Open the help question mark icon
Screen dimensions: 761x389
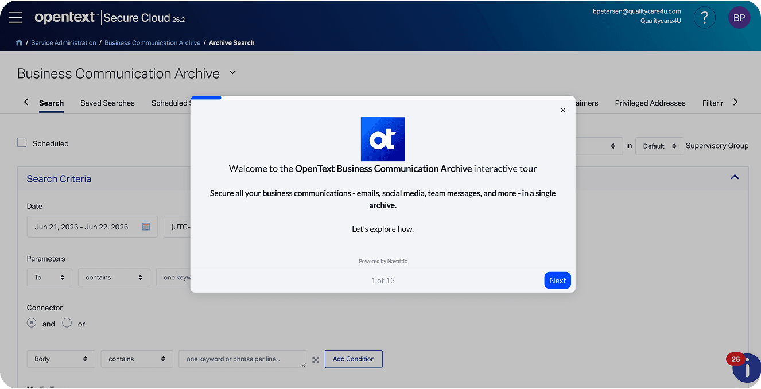click(x=705, y=18)
